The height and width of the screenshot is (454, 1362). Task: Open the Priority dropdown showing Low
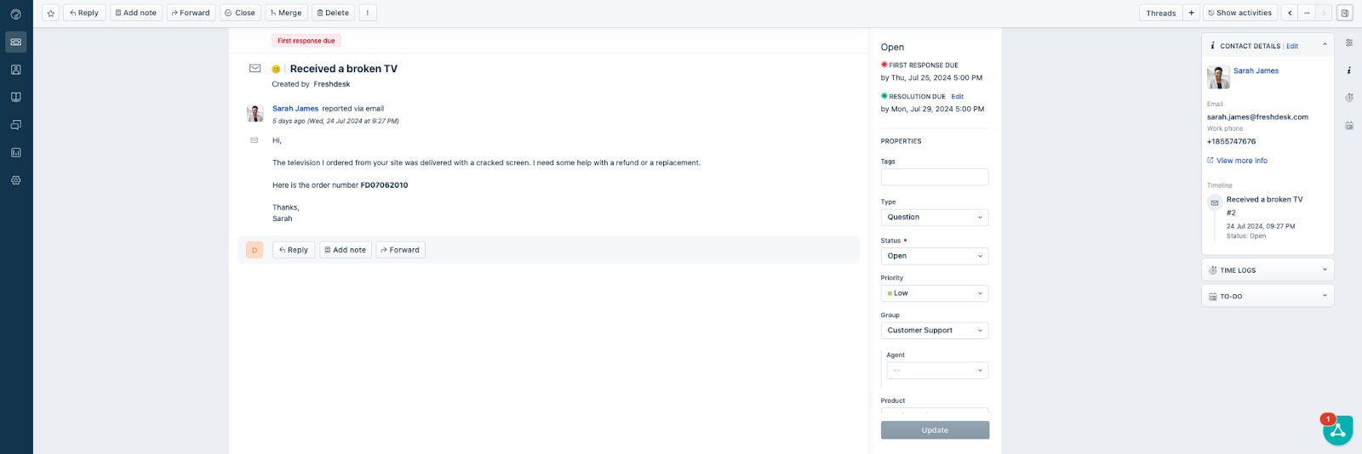(x=934, y=293)
